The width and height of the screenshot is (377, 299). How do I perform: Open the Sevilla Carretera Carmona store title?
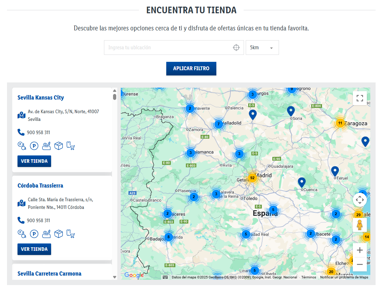49,274
